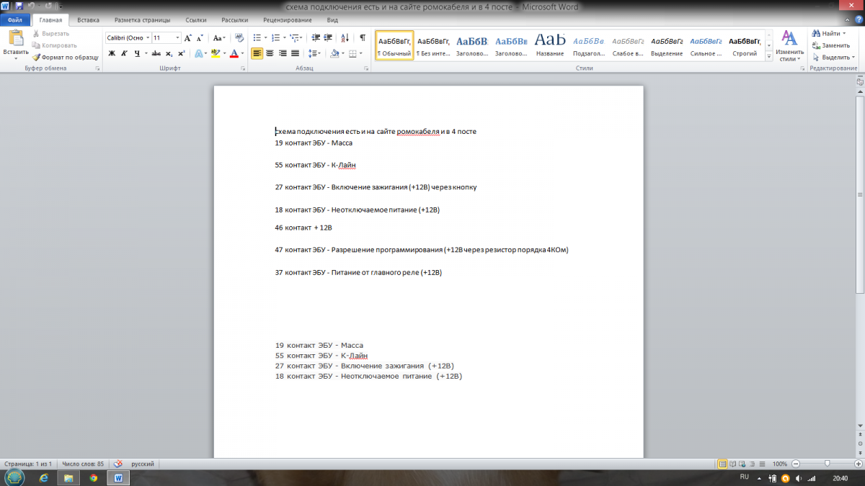Switch to the Вид (View) tab
This screenshot has height=486, width=865.
[332, 20]
